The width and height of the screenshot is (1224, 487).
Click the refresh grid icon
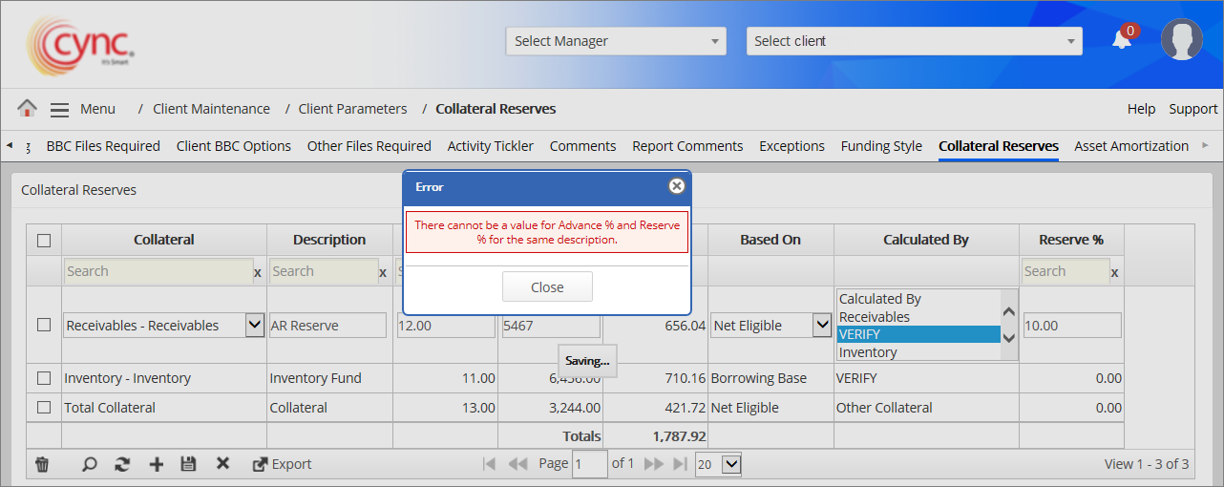[122, 464]
